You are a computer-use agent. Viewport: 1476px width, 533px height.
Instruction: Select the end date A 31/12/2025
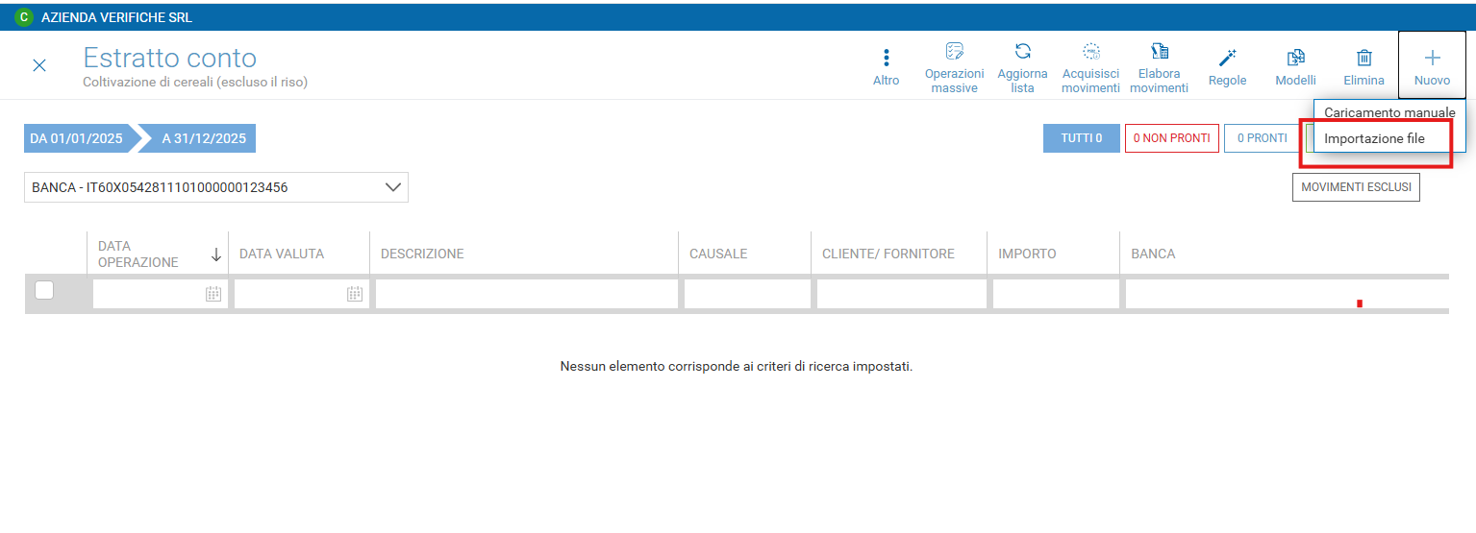(x=202, y=138)
